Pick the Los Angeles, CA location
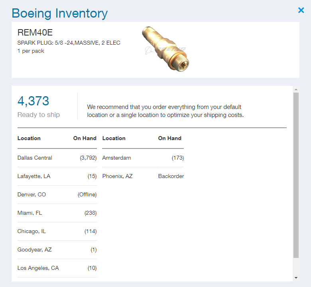This screenshot has width=311, height=287. tap(38, 268)
